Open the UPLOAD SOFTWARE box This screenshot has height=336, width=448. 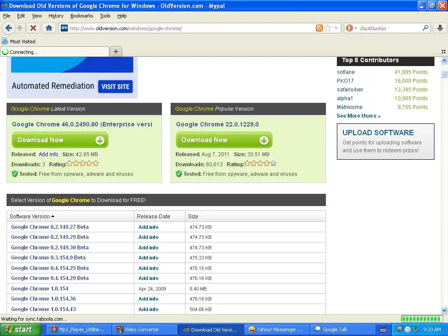(385, 141)
